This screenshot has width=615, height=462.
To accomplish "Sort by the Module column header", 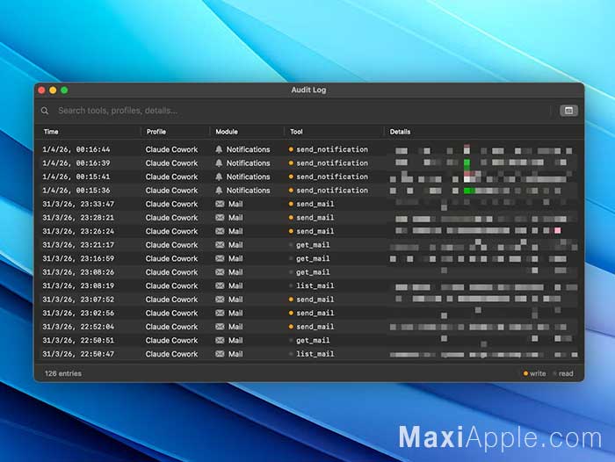I will pyautogui.click(x=227, y=132).
